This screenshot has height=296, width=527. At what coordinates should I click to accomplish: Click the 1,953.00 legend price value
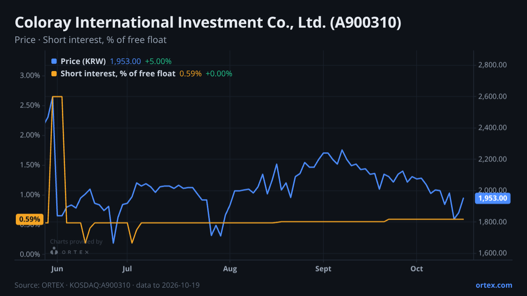(x=125, y=61)
